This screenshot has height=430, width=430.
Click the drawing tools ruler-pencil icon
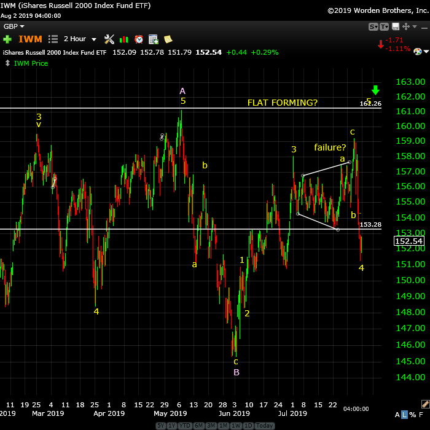pos(425,404)
